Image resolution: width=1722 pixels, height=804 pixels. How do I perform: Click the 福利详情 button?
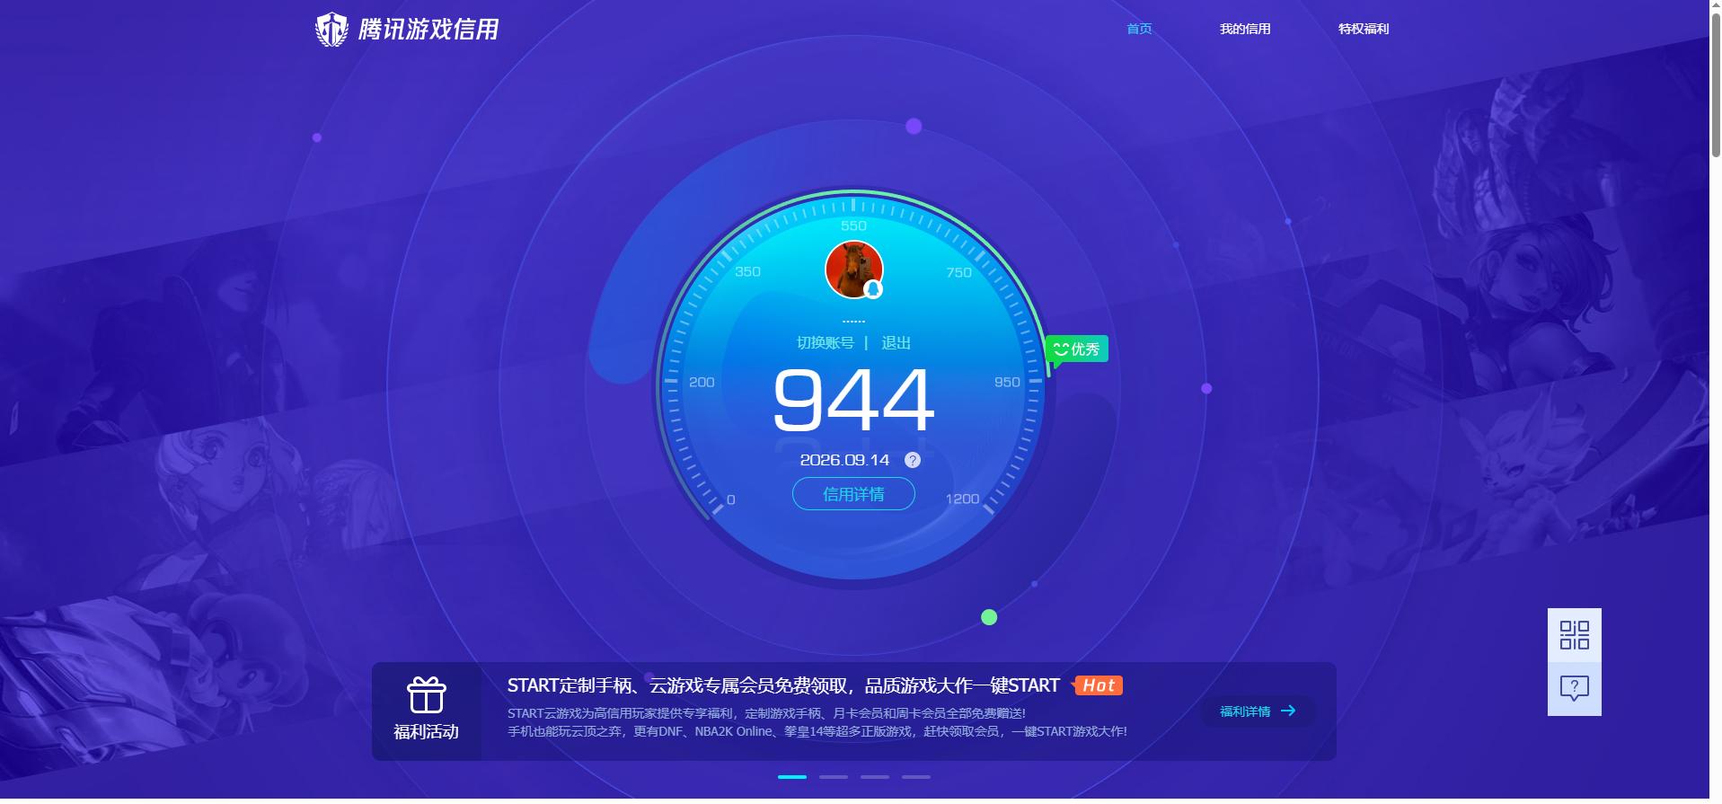[x=1258, y=711]
